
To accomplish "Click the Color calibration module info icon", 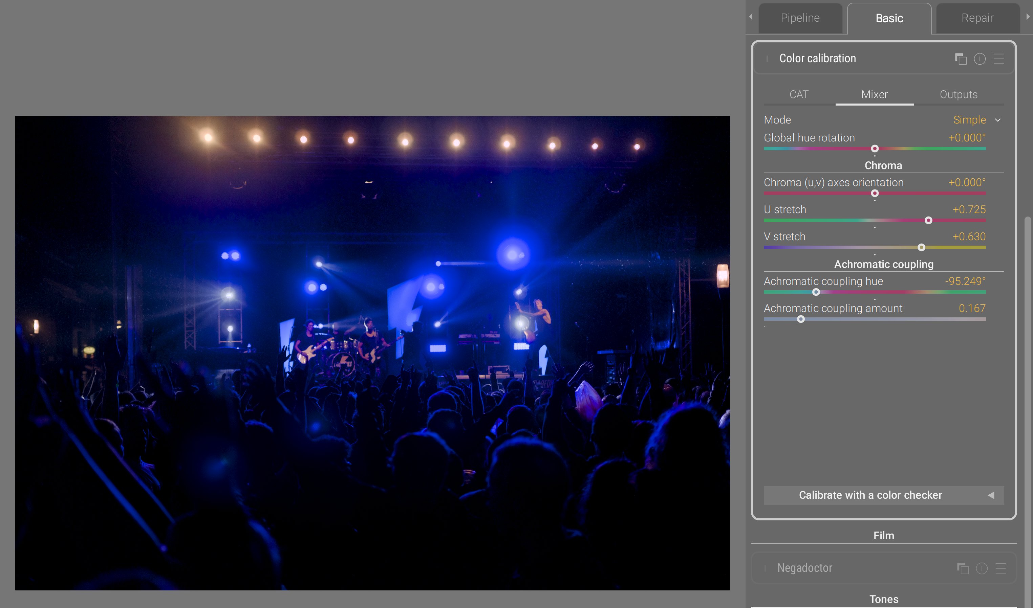I will coord(980,59).
